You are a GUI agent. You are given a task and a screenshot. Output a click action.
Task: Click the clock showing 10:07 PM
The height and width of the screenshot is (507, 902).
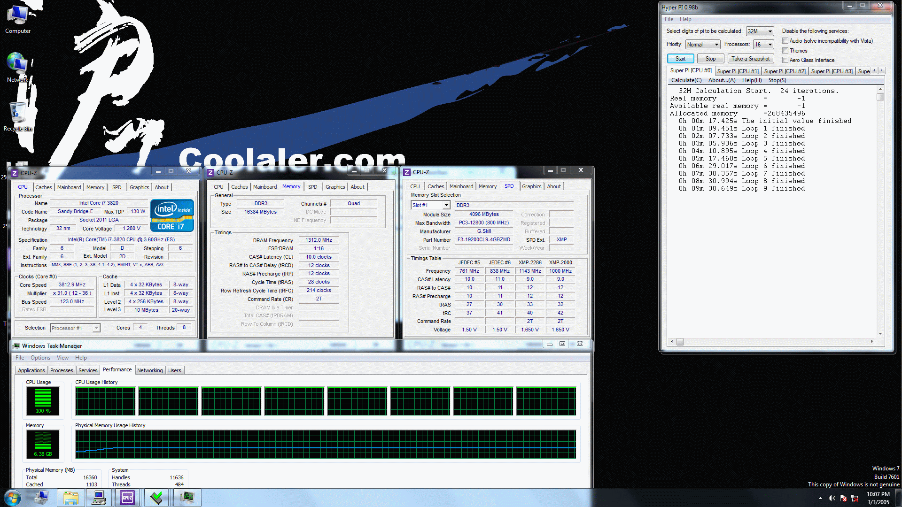tap(878, 494)
